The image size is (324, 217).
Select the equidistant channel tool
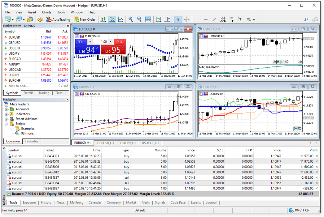click(223, 19)
